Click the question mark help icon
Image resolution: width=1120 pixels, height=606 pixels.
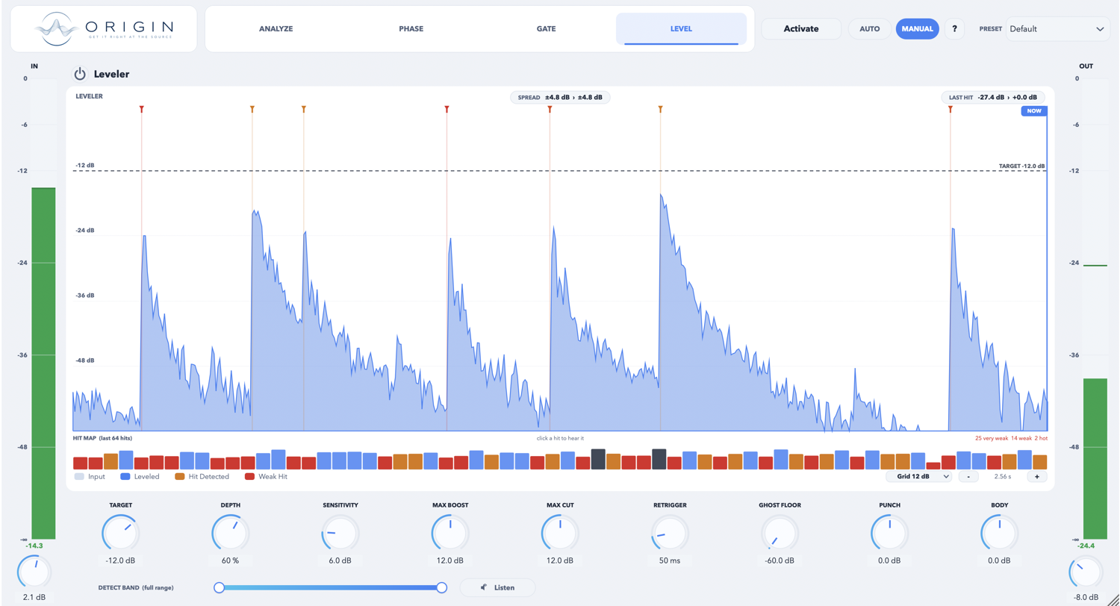[x=955, y=29]
